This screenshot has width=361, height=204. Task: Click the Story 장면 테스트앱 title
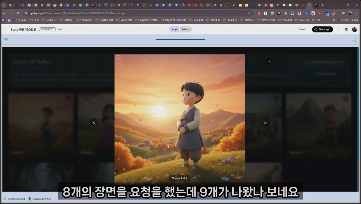point(24,29)
